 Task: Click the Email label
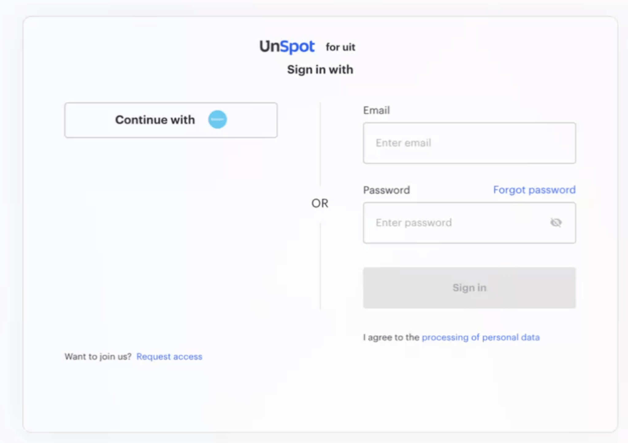tap(376, 110)
